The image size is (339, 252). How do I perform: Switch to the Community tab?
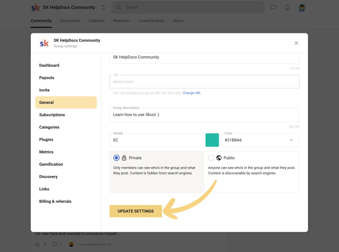41,21
